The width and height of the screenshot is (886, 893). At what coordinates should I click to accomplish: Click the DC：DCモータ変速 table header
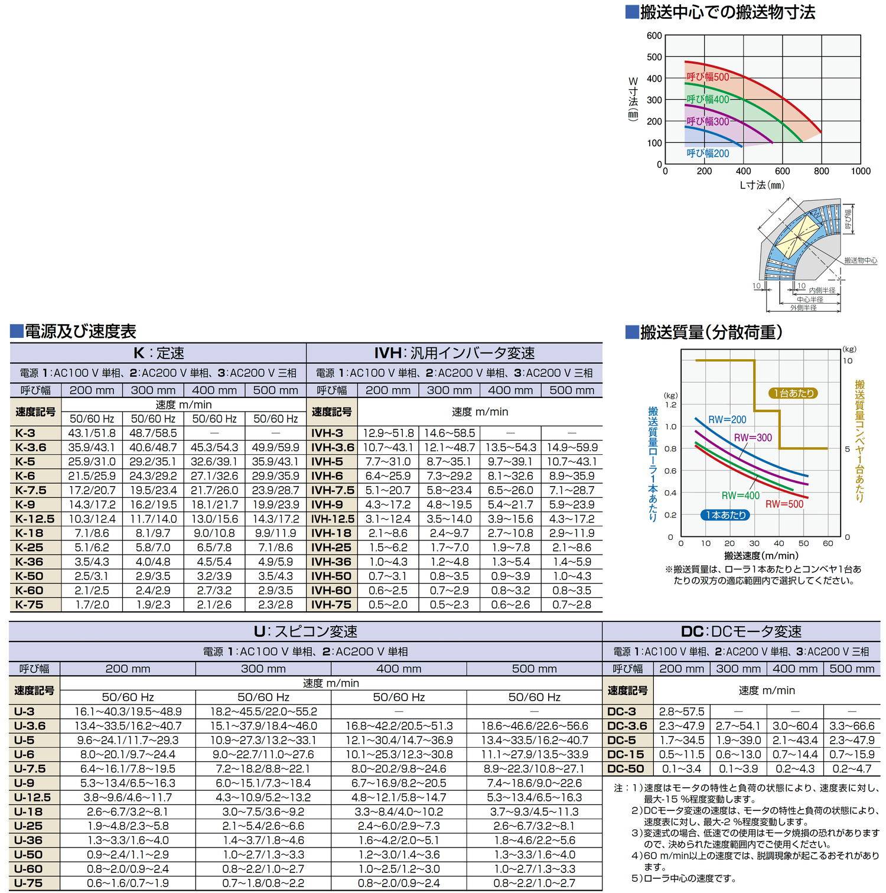tap(741, 631)
